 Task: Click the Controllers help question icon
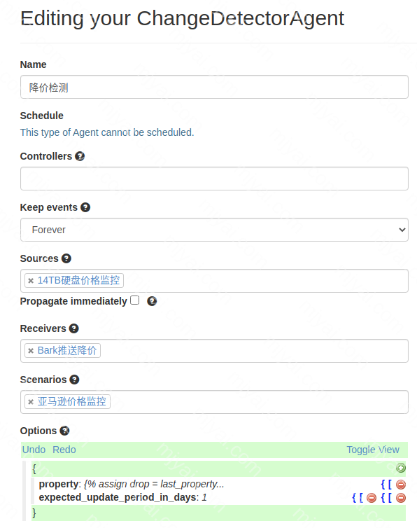(x=80, y=156)
